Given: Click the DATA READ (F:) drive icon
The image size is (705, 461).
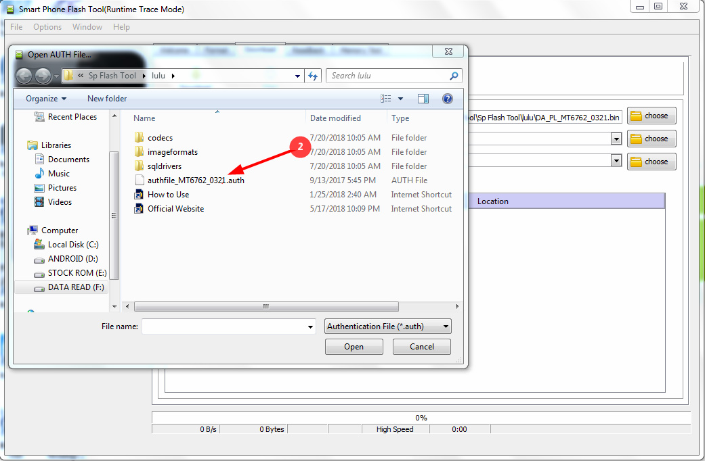Looking at the screenshot, I should (39, 288).
